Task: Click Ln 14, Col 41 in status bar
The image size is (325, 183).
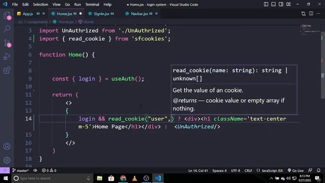Action: pos(198,171)
